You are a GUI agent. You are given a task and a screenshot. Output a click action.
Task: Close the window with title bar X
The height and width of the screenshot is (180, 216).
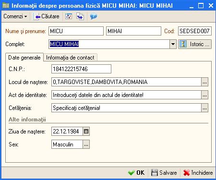pyautogui.click(x=211, y=6)
